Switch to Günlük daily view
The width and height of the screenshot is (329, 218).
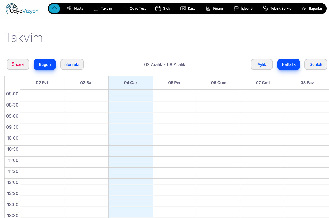[x=316, y=64]
